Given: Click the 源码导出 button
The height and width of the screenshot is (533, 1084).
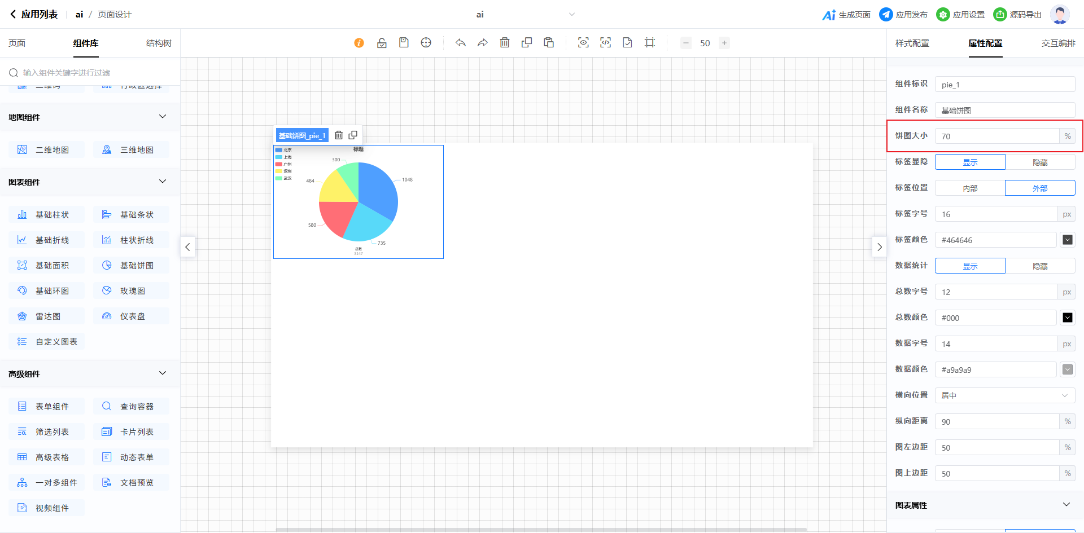Looking at the screenshot, I should [x=1017, y=15].
